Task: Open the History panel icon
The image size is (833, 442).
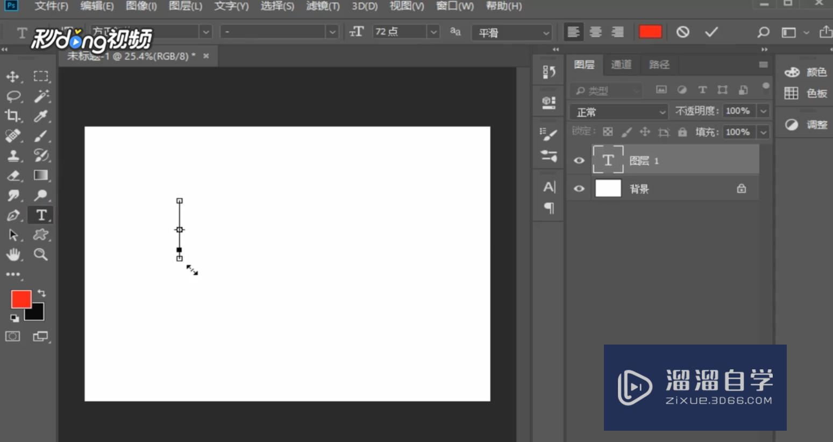Action: click(x=549, y=72)
